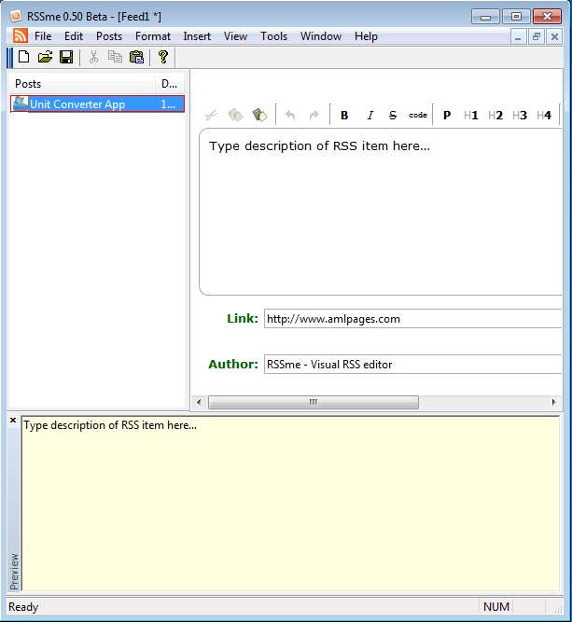Click the horizontal scrollbar thumb
This screenshot has height=622, width=572.
click(314, 402)
